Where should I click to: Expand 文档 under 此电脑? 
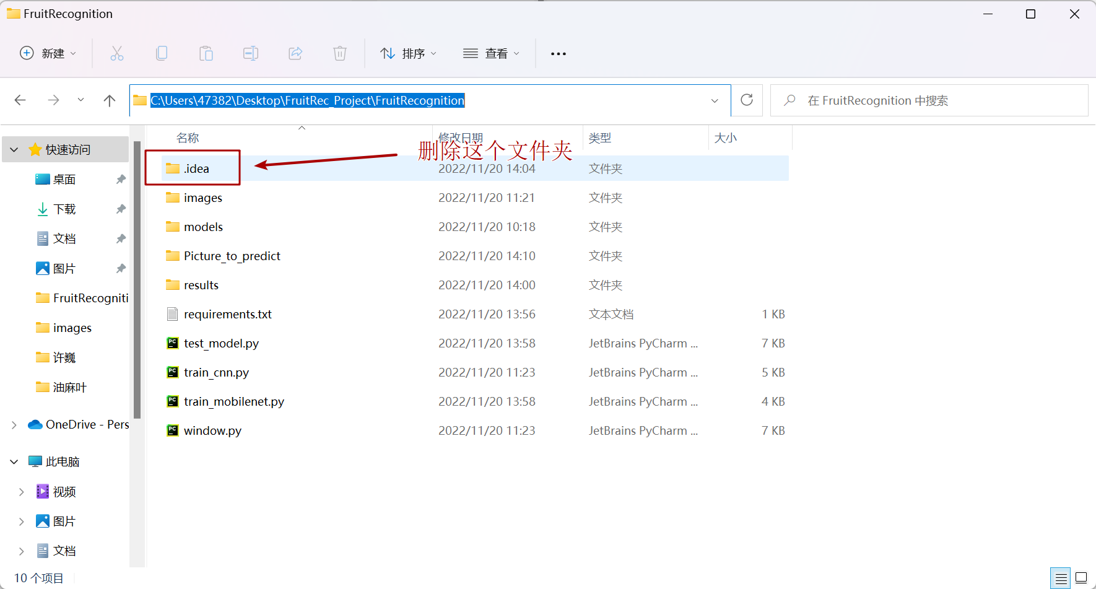click(22, 551)
